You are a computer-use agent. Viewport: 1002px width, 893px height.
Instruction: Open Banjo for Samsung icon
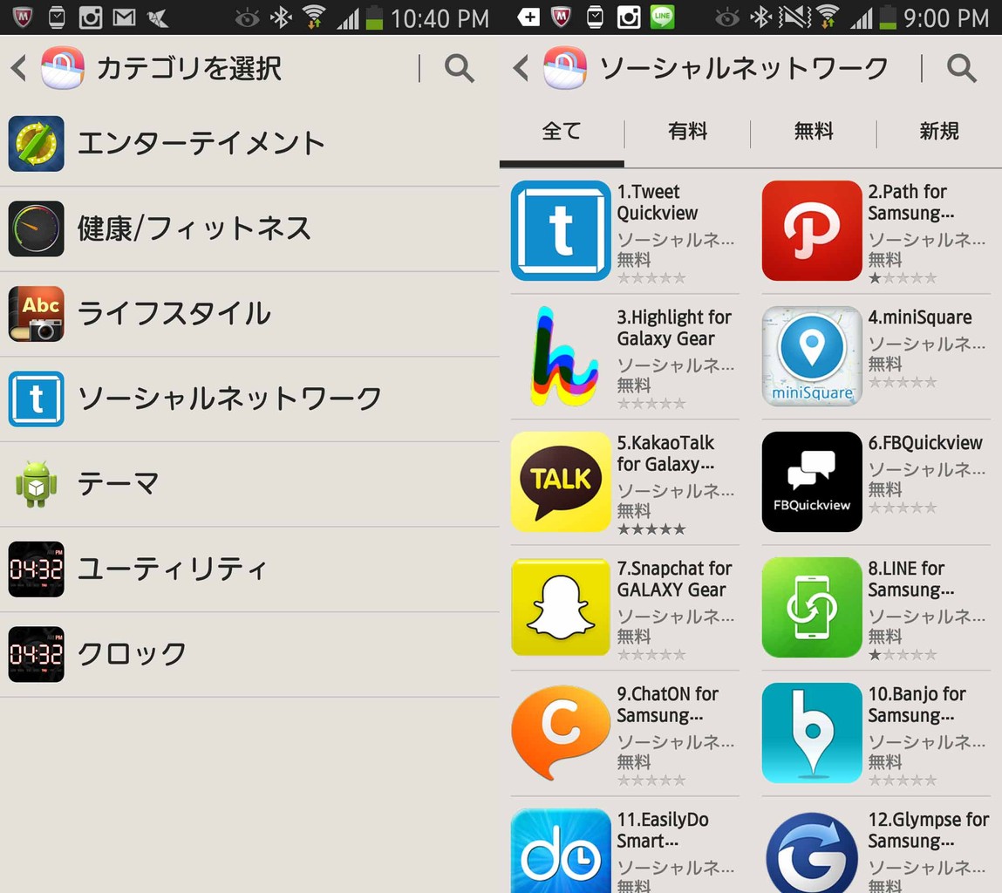(x=812, y=733)
